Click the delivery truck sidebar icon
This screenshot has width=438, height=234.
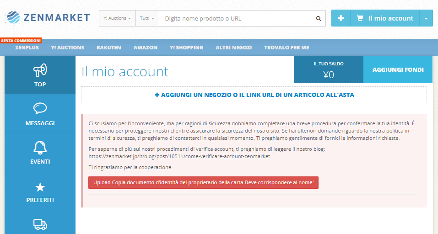[x=40, y=224]
